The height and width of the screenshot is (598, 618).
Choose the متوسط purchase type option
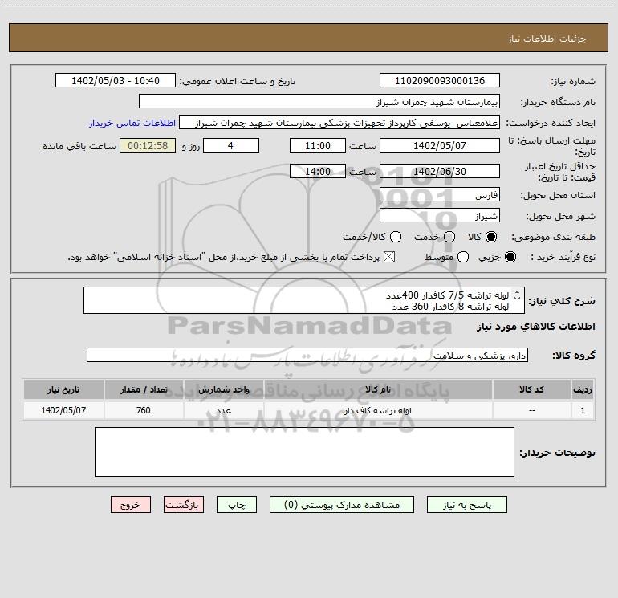(463, 257)
